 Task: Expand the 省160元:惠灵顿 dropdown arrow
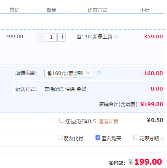[x=88, y=73]
